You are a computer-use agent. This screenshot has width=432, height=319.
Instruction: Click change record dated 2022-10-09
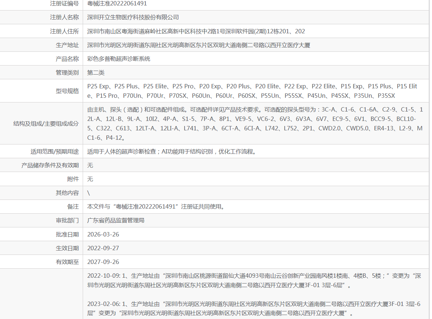coord(254,281)
